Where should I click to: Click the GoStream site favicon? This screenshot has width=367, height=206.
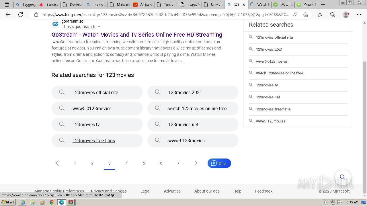point(55,24)
